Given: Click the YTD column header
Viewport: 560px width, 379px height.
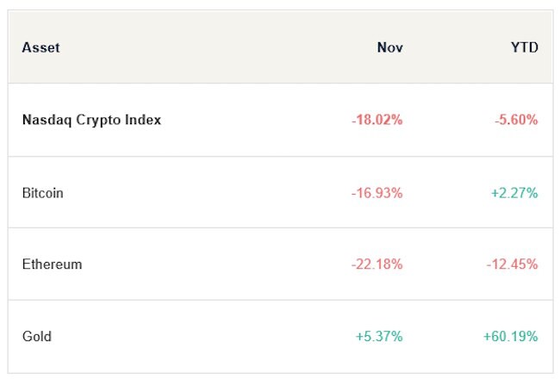Looking at the screenshot, I should [x=524, y=47].
